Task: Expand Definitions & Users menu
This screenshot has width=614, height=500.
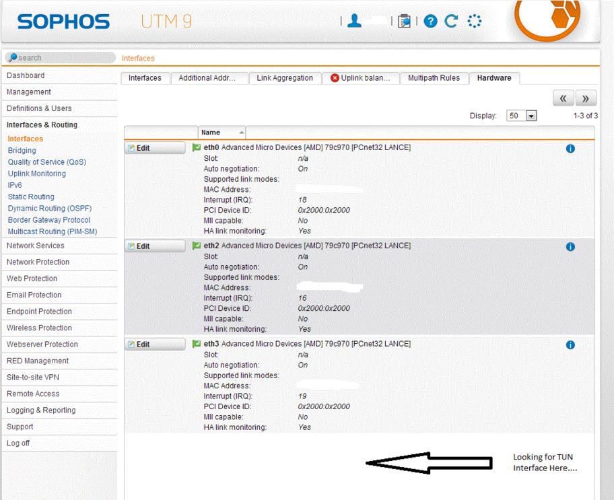Action: tap(59, 108)
